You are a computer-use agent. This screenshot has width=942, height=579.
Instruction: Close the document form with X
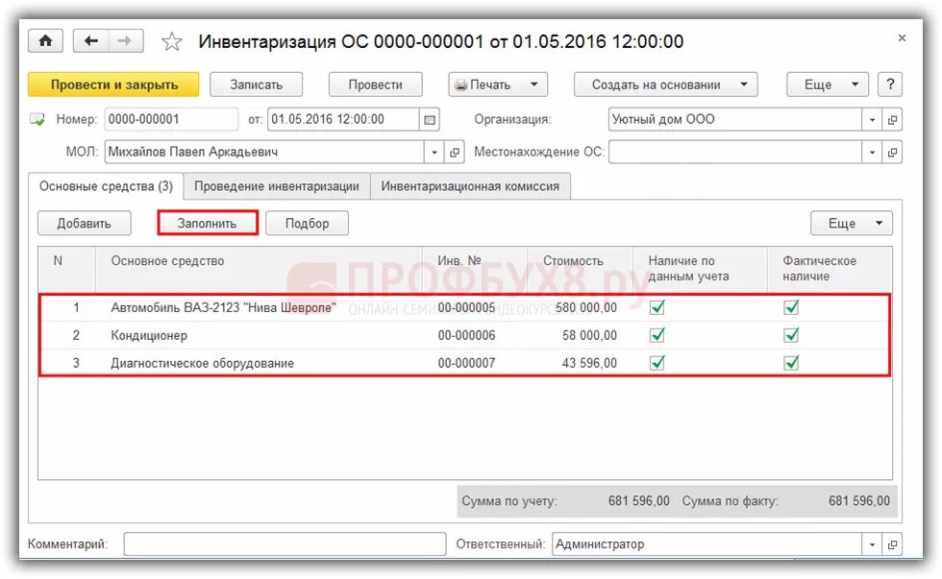pos(902,37)
